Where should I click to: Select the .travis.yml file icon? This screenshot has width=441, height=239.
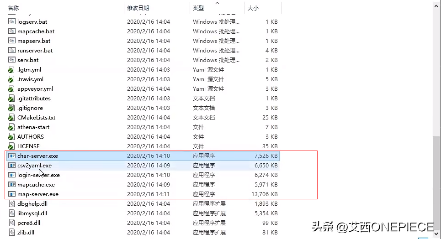click(x=12, y=79)
